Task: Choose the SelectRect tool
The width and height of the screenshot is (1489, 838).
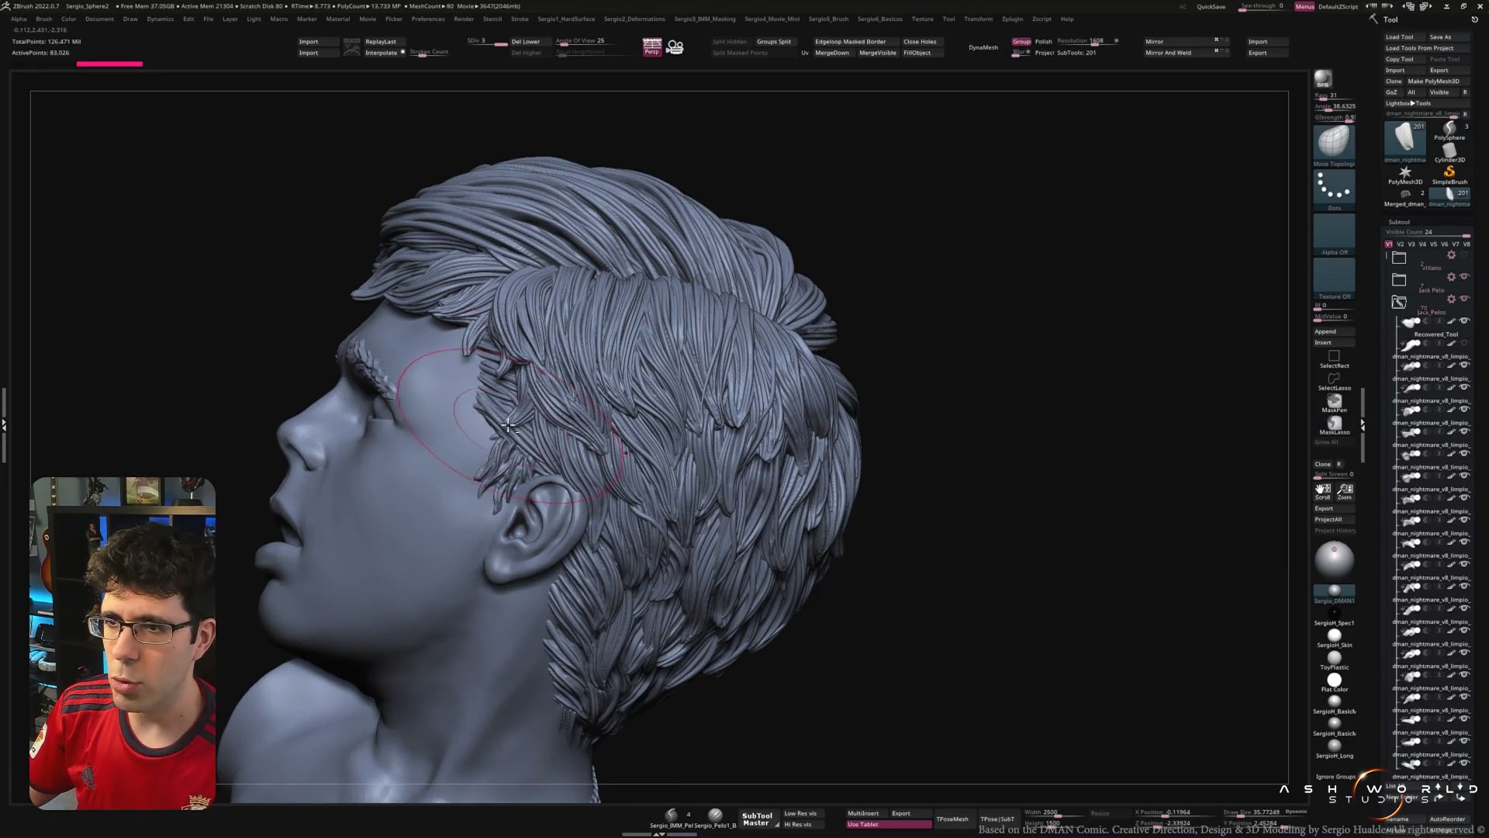Action: tap(1334, 357)
